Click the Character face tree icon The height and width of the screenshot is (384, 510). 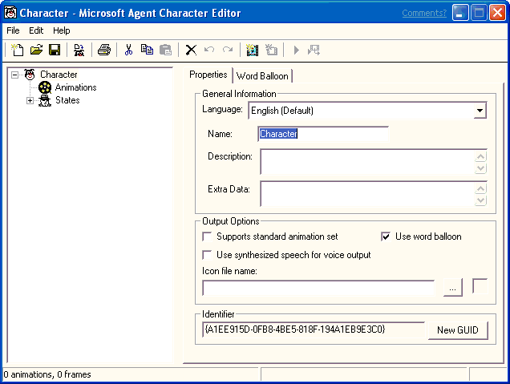pyautogui.click(x=30, y=75)
